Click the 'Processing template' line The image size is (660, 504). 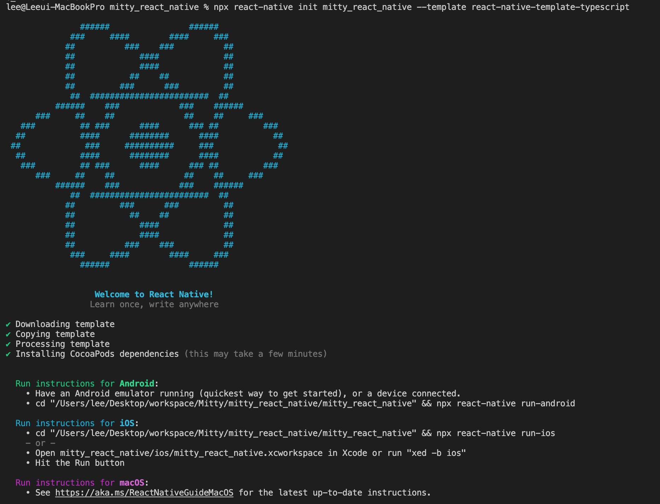point(63,344)
